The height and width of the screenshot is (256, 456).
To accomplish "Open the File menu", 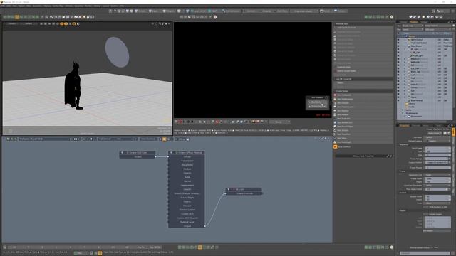I will pos(3,6).
